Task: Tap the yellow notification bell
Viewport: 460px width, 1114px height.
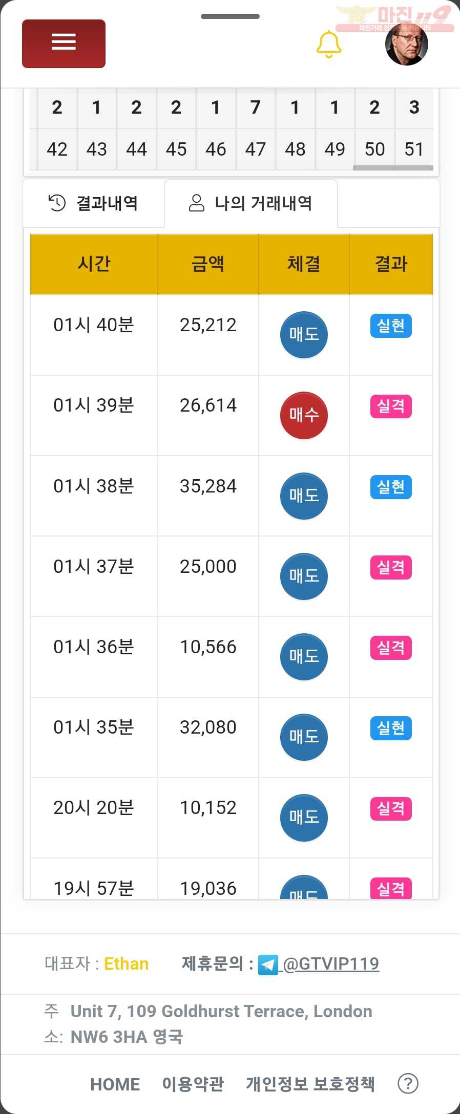Action: click(x=329, y=44)
